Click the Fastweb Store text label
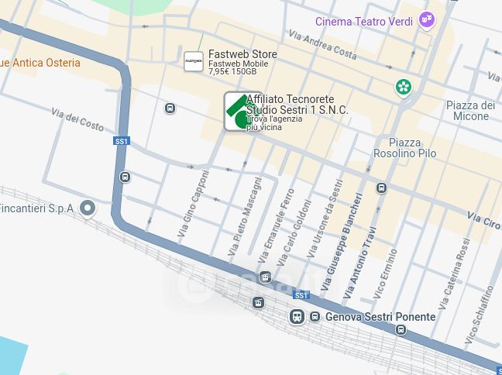The image size is (502, 375). 242,54
